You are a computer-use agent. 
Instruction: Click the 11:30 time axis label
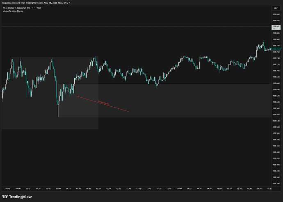[x=78, y=188]
